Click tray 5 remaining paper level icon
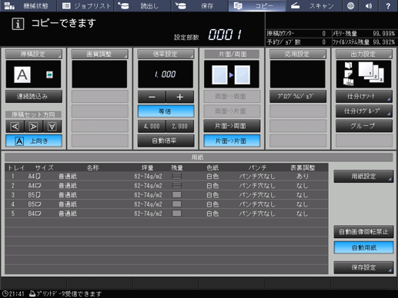The width and height of the screenshot is (398, 298). point(176,214)
